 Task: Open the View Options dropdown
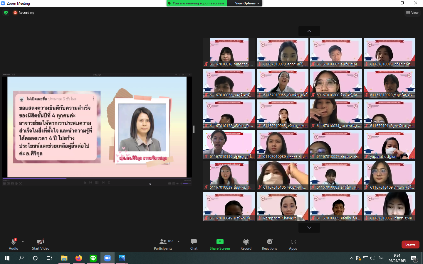point(247,3)
